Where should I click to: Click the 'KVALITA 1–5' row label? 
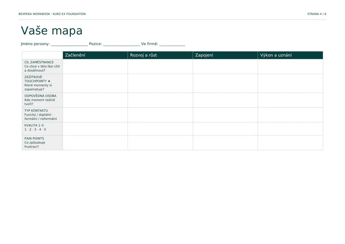(x=34, y=125)
